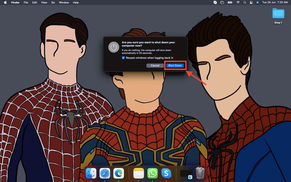Open the File menu

pyautogui.click(x=26, y=3)
